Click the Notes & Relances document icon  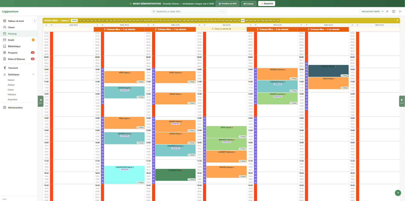point(5,59)
